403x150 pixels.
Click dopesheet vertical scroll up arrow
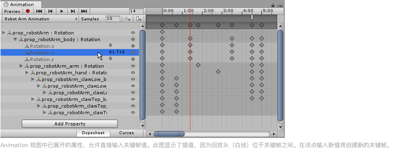[x=280, y=26]
